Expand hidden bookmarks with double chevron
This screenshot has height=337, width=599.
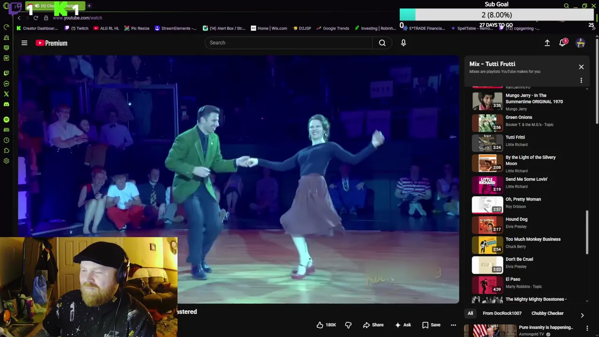click(x=593, y=29)
